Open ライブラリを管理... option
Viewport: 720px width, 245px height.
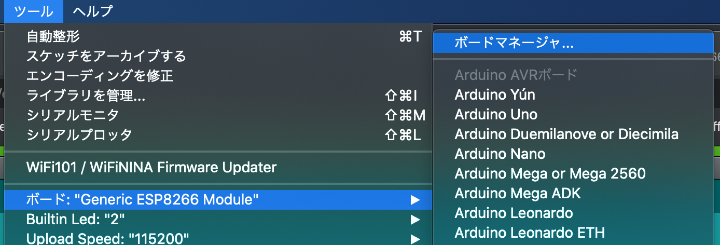click(86, 96)
